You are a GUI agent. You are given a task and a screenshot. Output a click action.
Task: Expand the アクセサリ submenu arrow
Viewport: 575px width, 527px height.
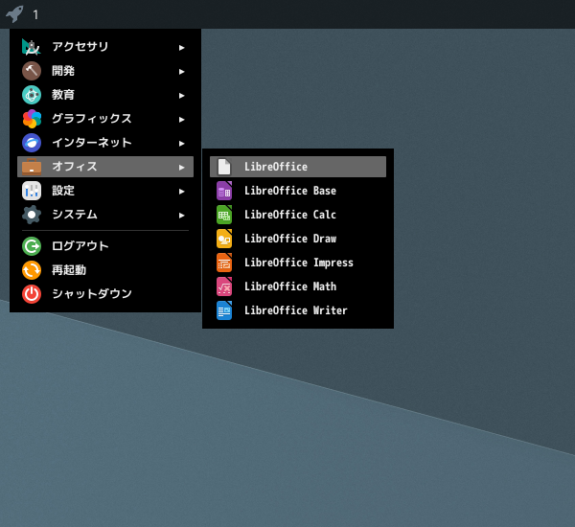point(181,48)
